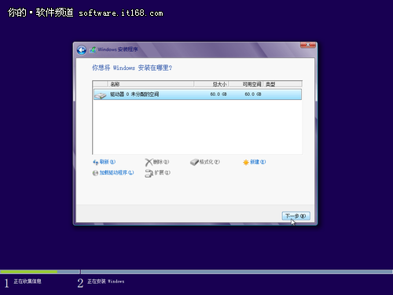The height and width of the screenshot is (295, 393).
Task: Click the 60.0 GB total size cell
Action: pos(219,94)
